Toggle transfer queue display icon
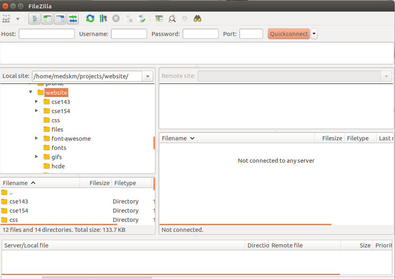The image size is (395, 279). point(73,18)
